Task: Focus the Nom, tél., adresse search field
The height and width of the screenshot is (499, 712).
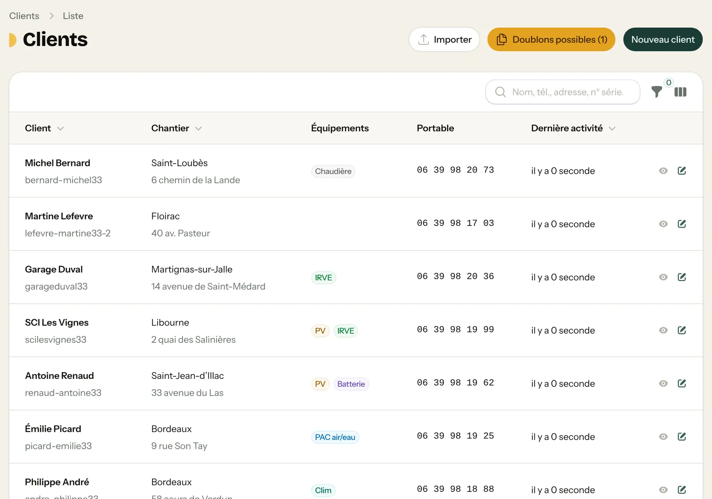Action: click(x=562, y=92)
